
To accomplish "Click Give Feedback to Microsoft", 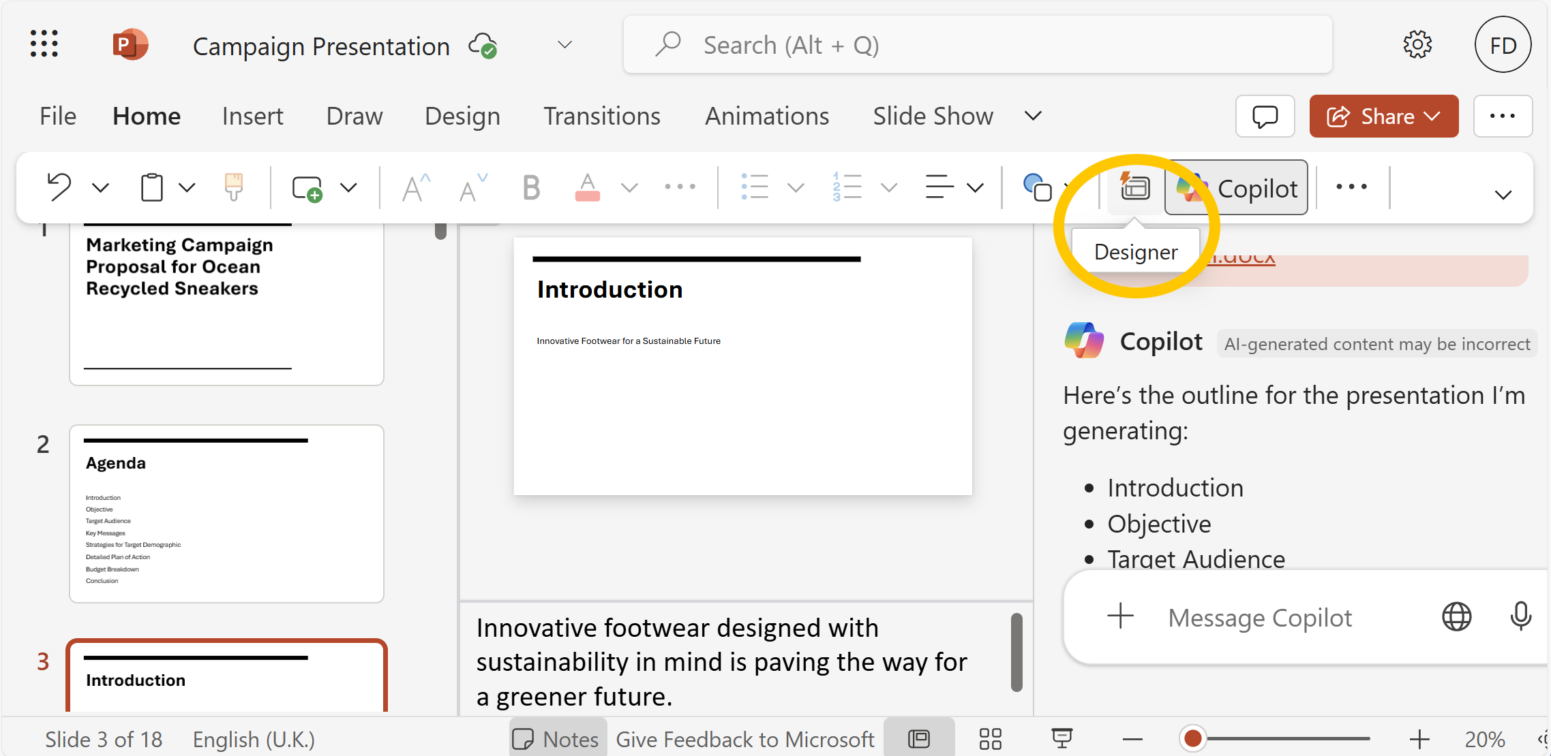I will (x=744, y=739).
